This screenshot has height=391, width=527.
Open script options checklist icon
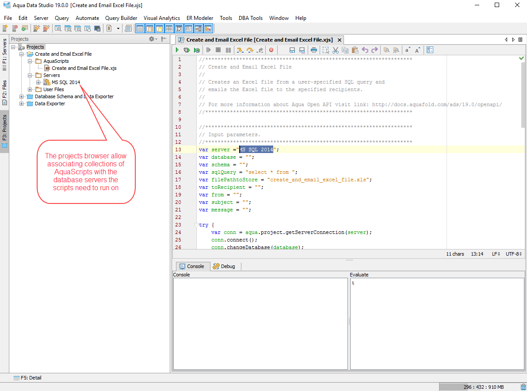coord(430,50)
